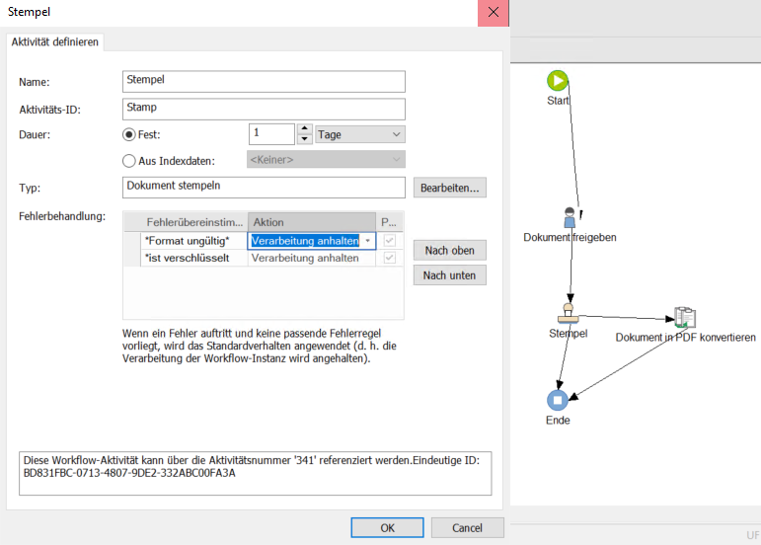Click the activity reference ID text box
The height and width of the screenshot is (545, 761).
[x=256, y=473]
